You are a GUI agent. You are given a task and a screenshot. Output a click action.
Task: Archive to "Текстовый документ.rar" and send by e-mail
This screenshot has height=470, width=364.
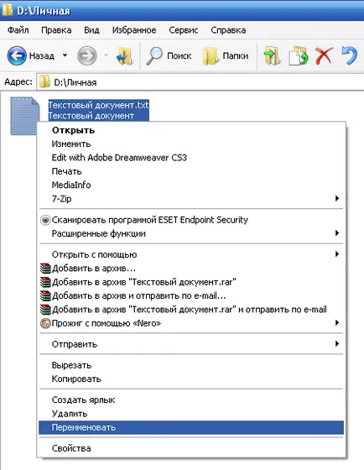point(191,310)
